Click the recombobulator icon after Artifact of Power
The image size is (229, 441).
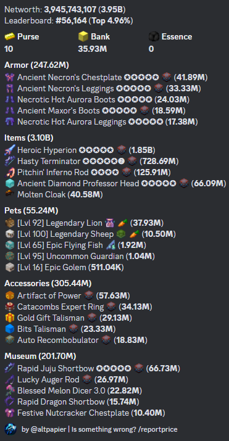[89, 295]
